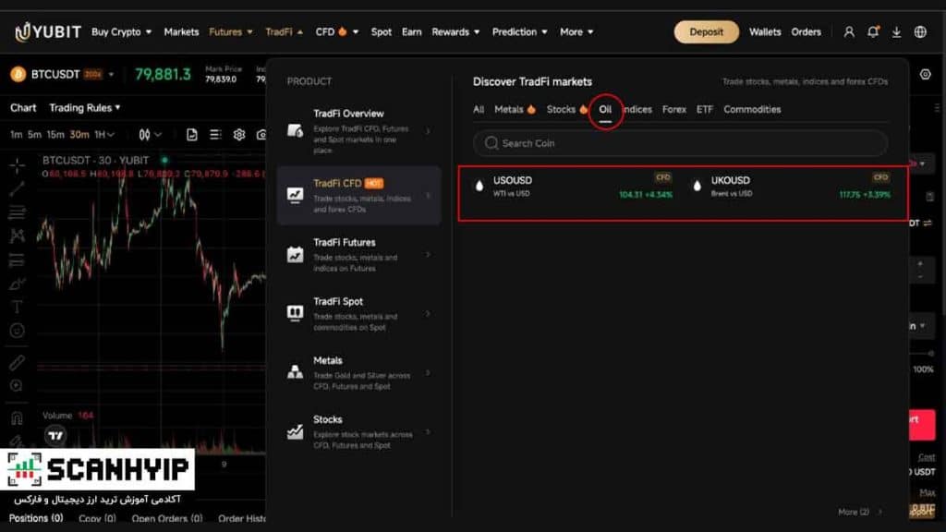This screenshot has width=946, height=532.
Task: Open notifications bell icon
Action: [873, 32]
